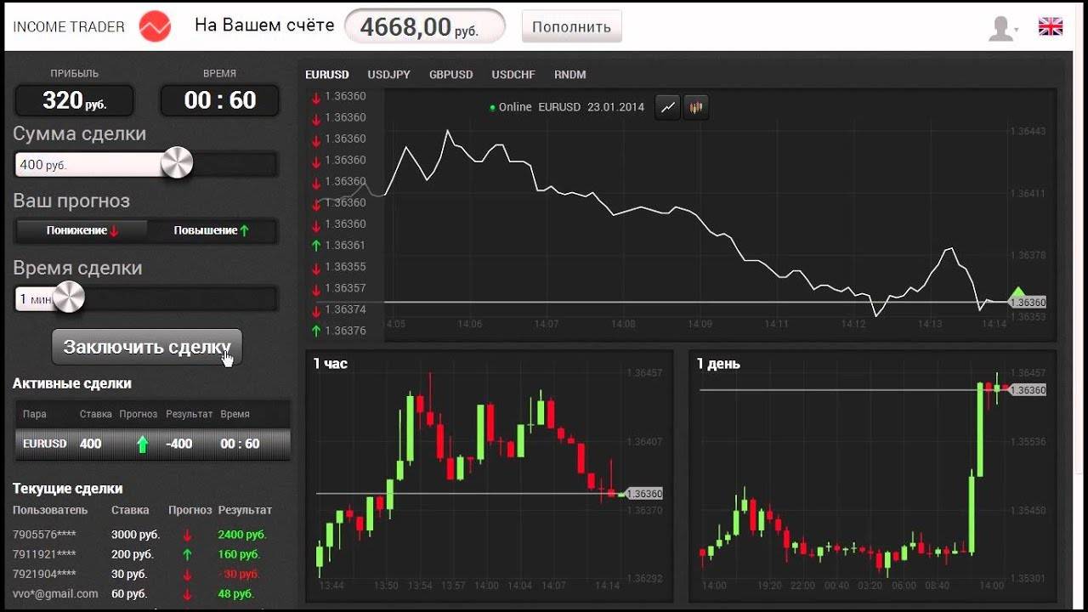Click the 1.36376 quote in the price list

pos(345,331)
